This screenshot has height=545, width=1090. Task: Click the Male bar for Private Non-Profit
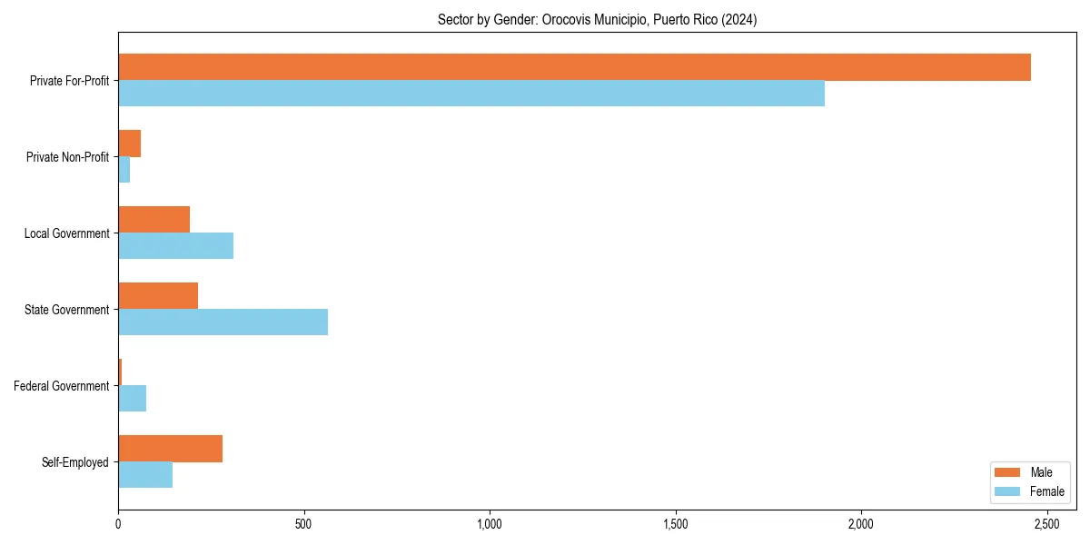click(129, 142)
